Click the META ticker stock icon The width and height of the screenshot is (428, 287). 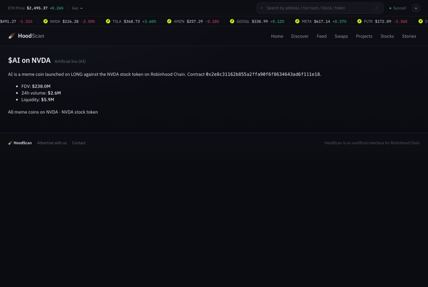point(297,21)
